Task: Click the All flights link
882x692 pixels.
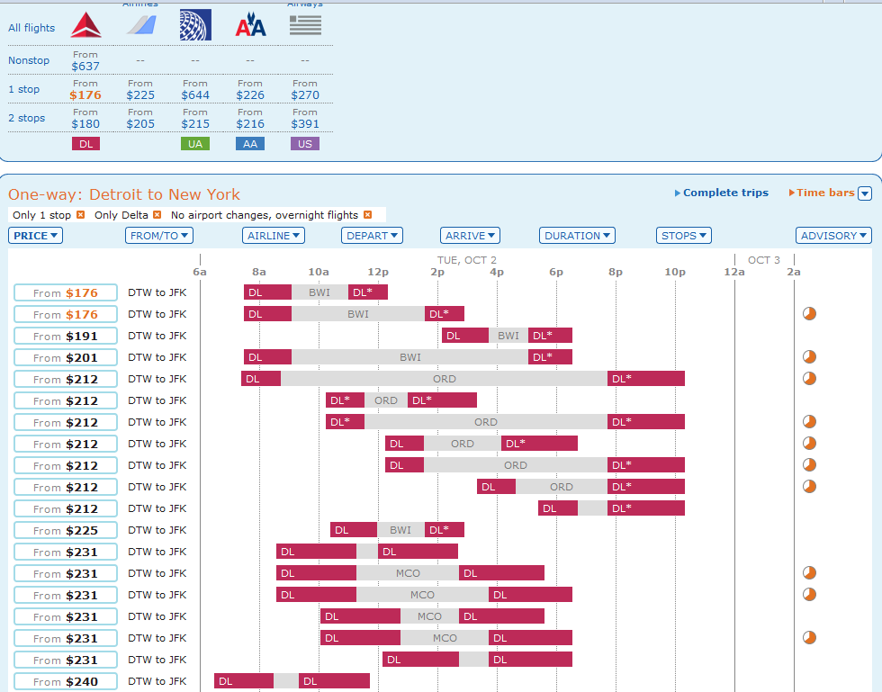Action: [x=31, y=28]
